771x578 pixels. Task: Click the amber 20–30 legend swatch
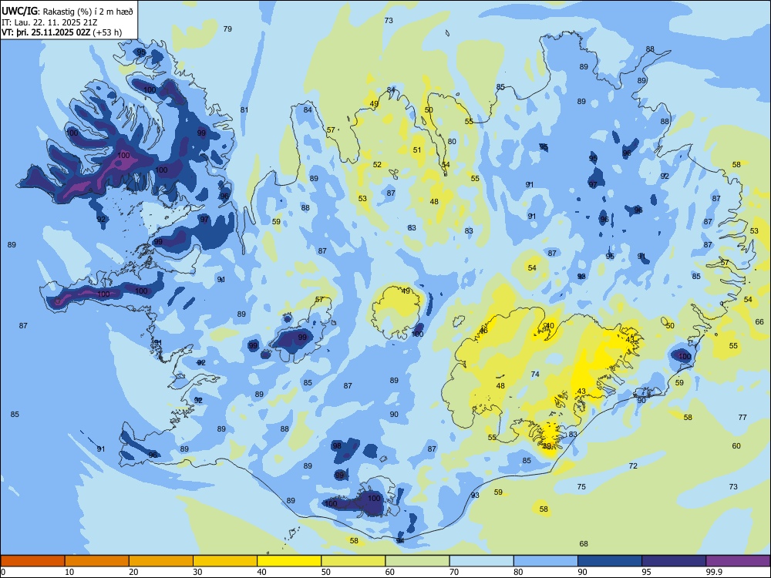click(161, 561)
